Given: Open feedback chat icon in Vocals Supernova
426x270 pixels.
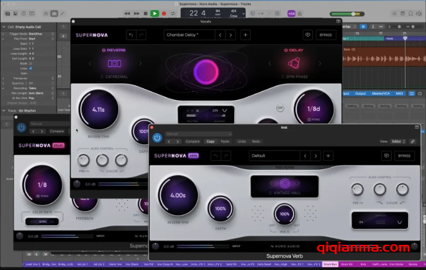Looking at the screenshot, I should tap(307, 35).
